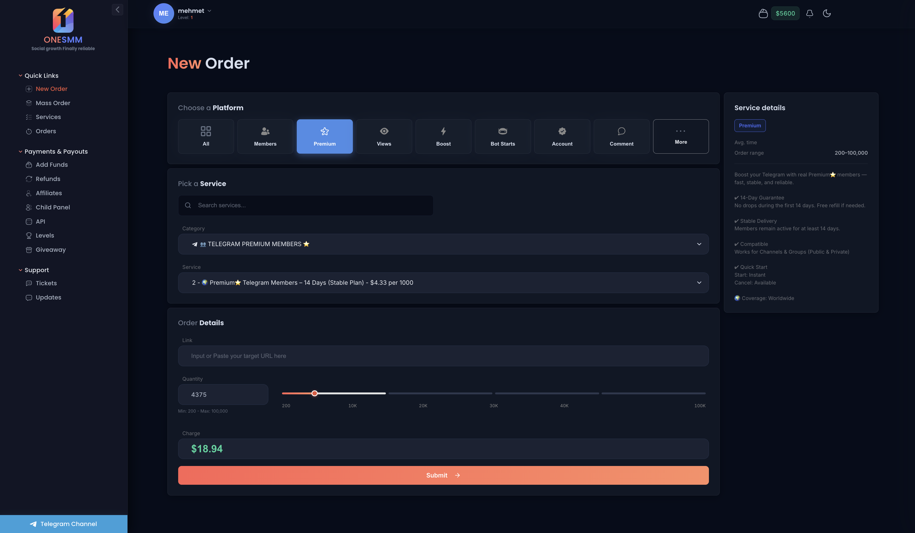The height and width of the screenshot is (533, 915).
Task: Toggle dark mode moon icon
Action: pos(827,13)
